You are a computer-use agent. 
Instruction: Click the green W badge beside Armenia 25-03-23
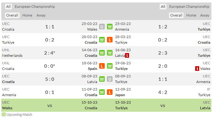pyautogui.click(x=110, y=27)
